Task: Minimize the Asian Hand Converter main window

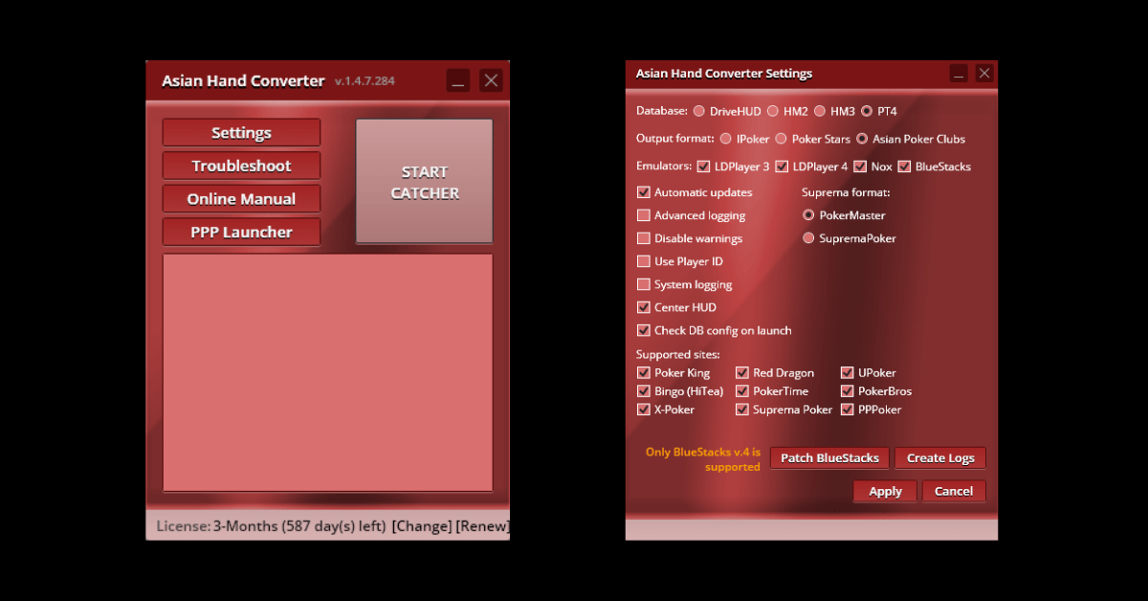Action: (x=458, y=80)
